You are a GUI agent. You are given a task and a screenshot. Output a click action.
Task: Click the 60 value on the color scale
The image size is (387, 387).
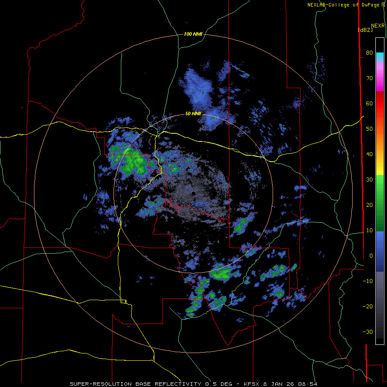click(369, 103)
